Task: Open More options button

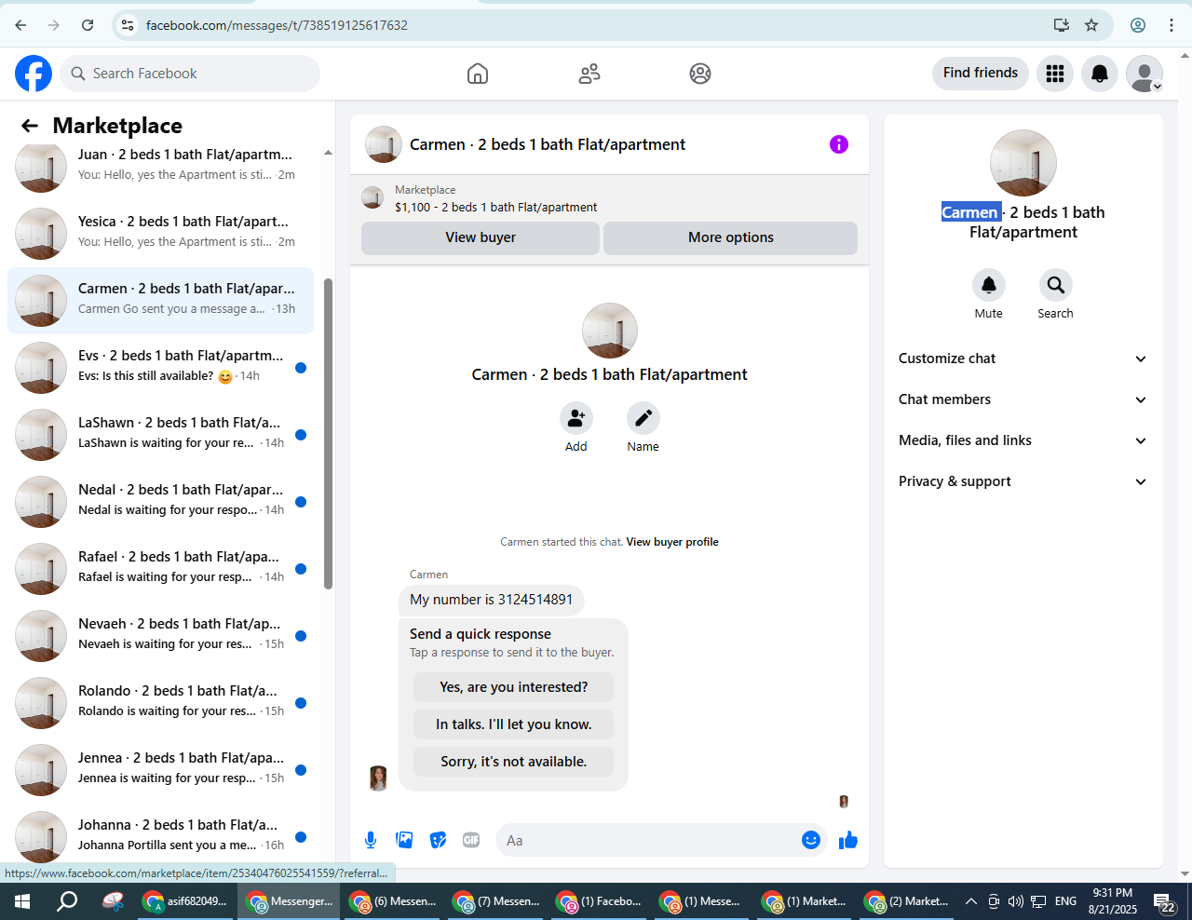Action: 731,237
